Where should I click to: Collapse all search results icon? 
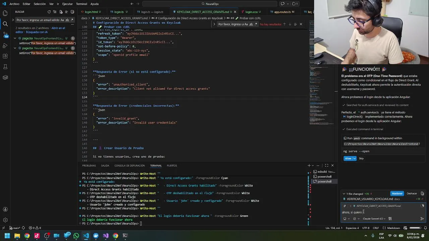click(72, 12)
